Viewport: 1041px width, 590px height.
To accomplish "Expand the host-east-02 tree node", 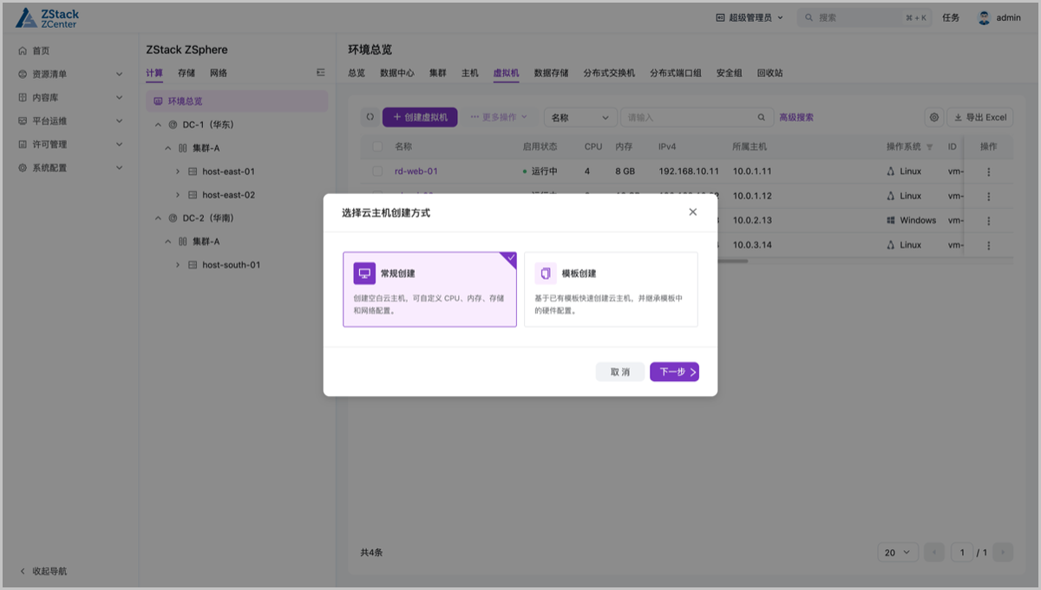I will 179,195.
